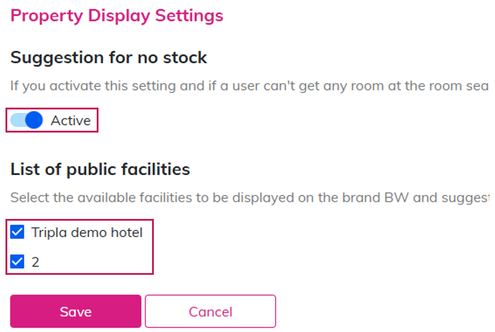Save the property display settings
Image resolution: width=495 pixels, height=332 pixels.
75,311
